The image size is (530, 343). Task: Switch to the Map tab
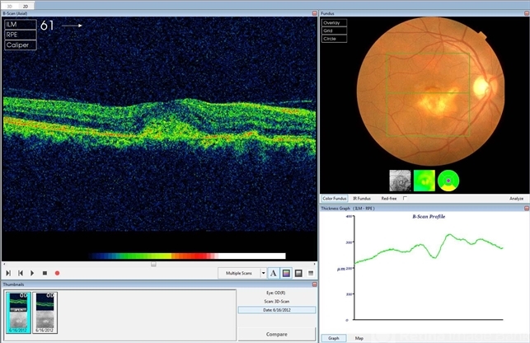click(x=359, y=338)
